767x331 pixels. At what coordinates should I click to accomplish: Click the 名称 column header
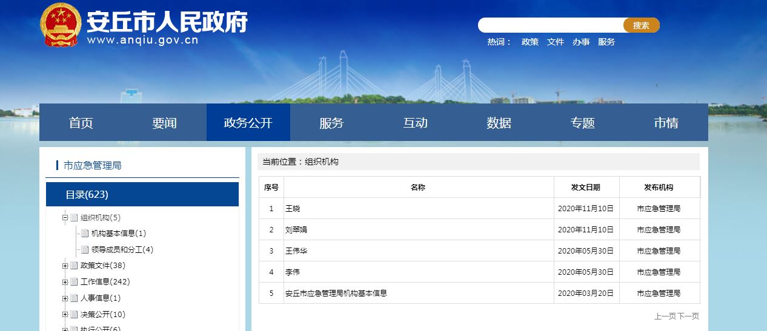(x=418, y=188)
